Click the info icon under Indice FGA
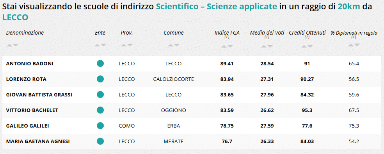 [x=227, y=37]
